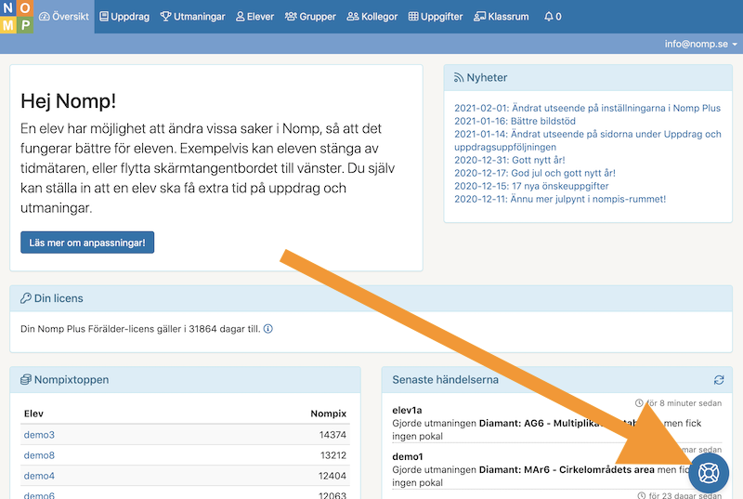Navigate to the Elever page
Screen dimensions: 743x499
coord(254,17)
